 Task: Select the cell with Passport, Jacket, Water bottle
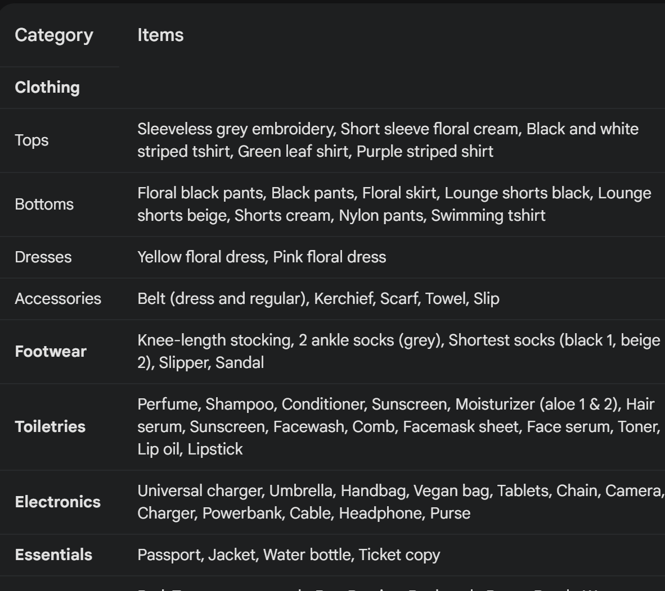tap(289, 554)
